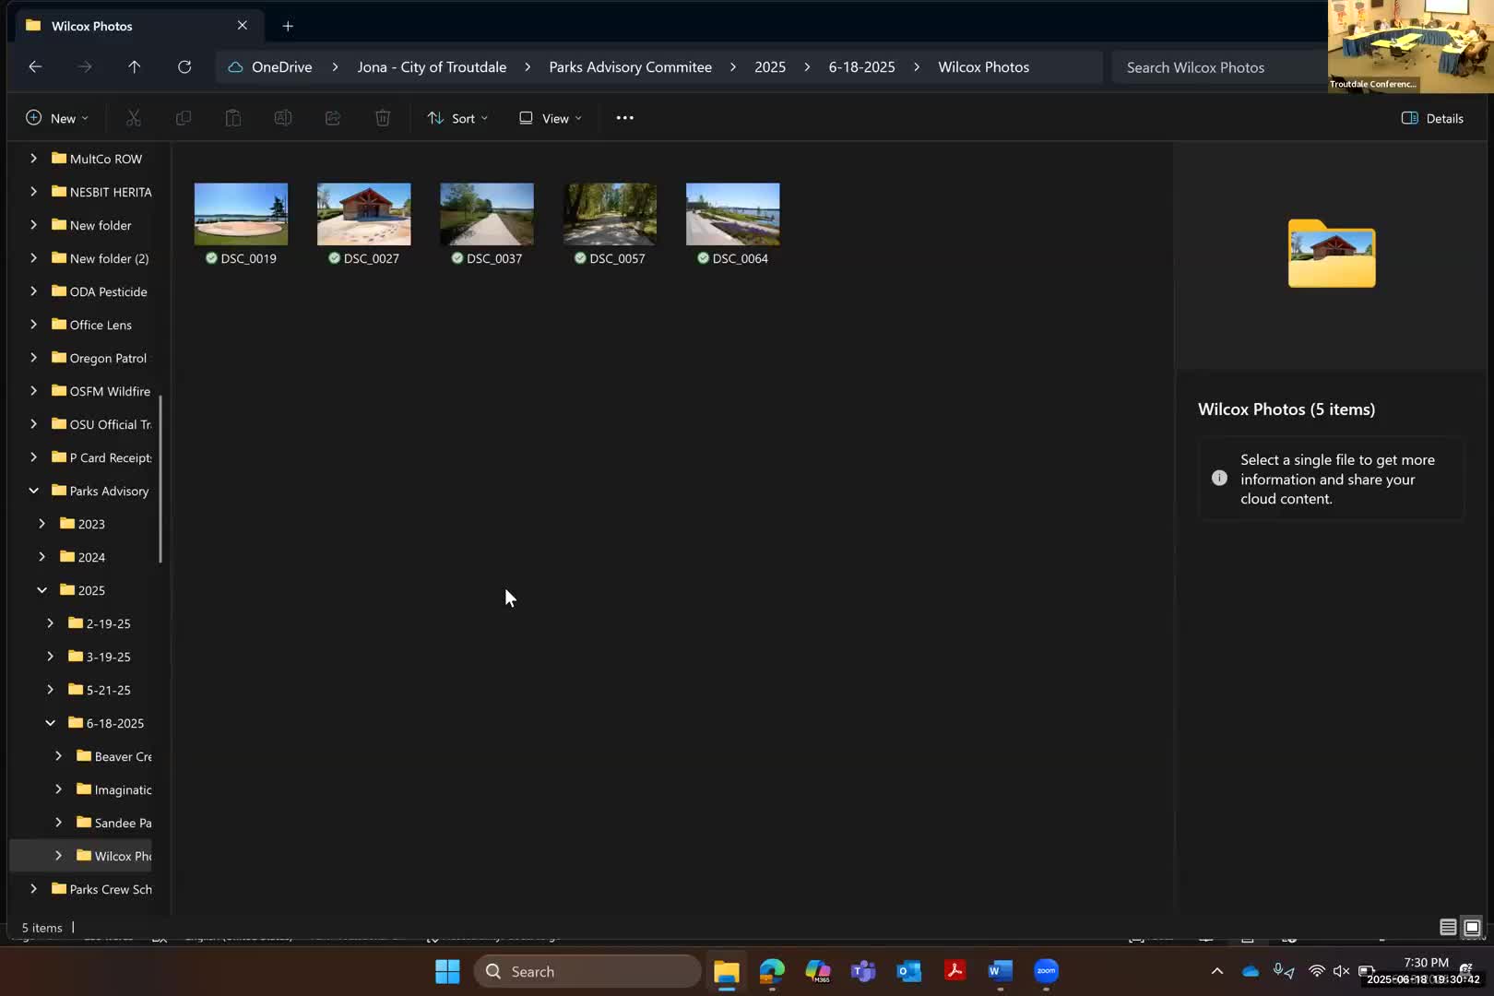Open the View dropdown menu

(x=551, y=118)
